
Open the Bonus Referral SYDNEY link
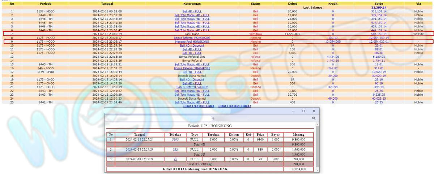pos(192,87)
